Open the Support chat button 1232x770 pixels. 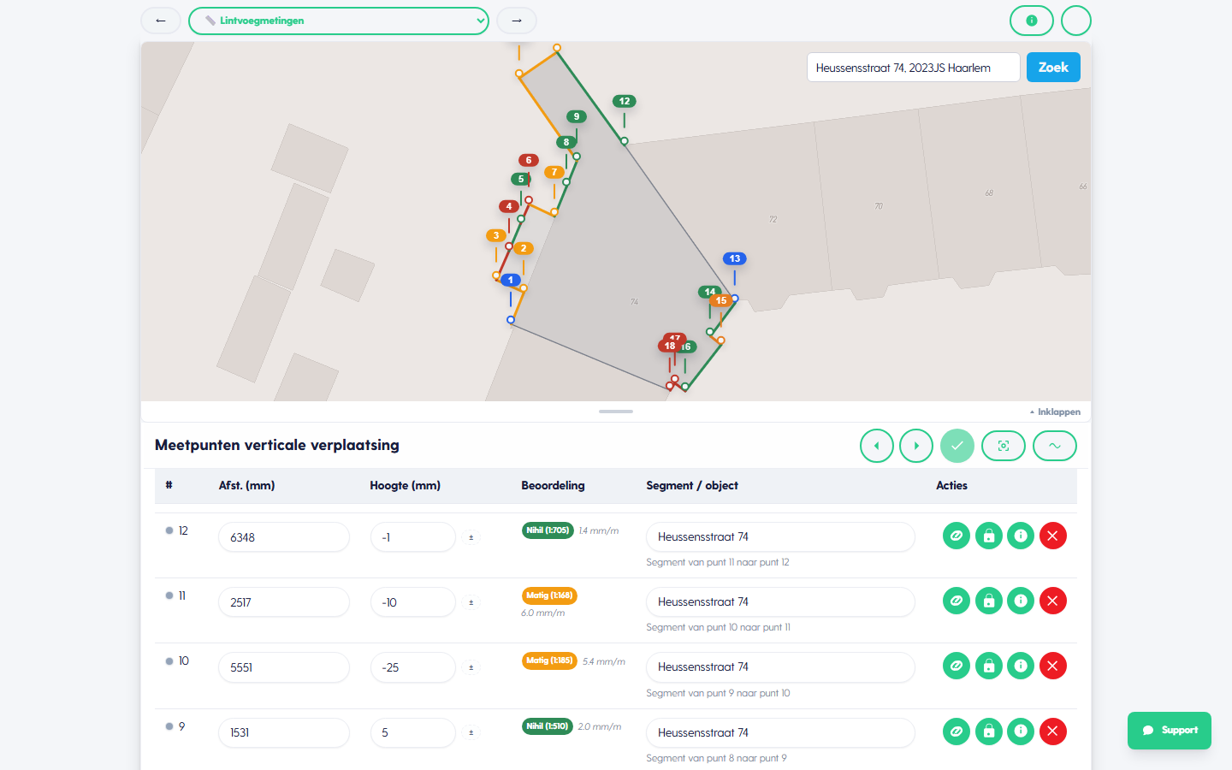pyautogui.click(x=1170, y=731)
